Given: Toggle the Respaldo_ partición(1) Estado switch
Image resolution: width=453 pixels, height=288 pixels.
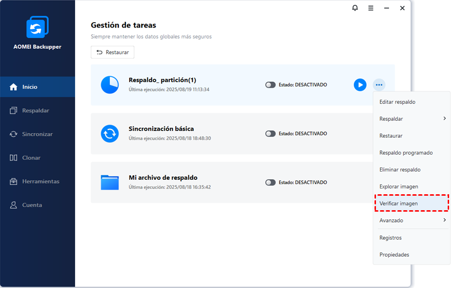Looking at the screenshot, I should (270, 85).
